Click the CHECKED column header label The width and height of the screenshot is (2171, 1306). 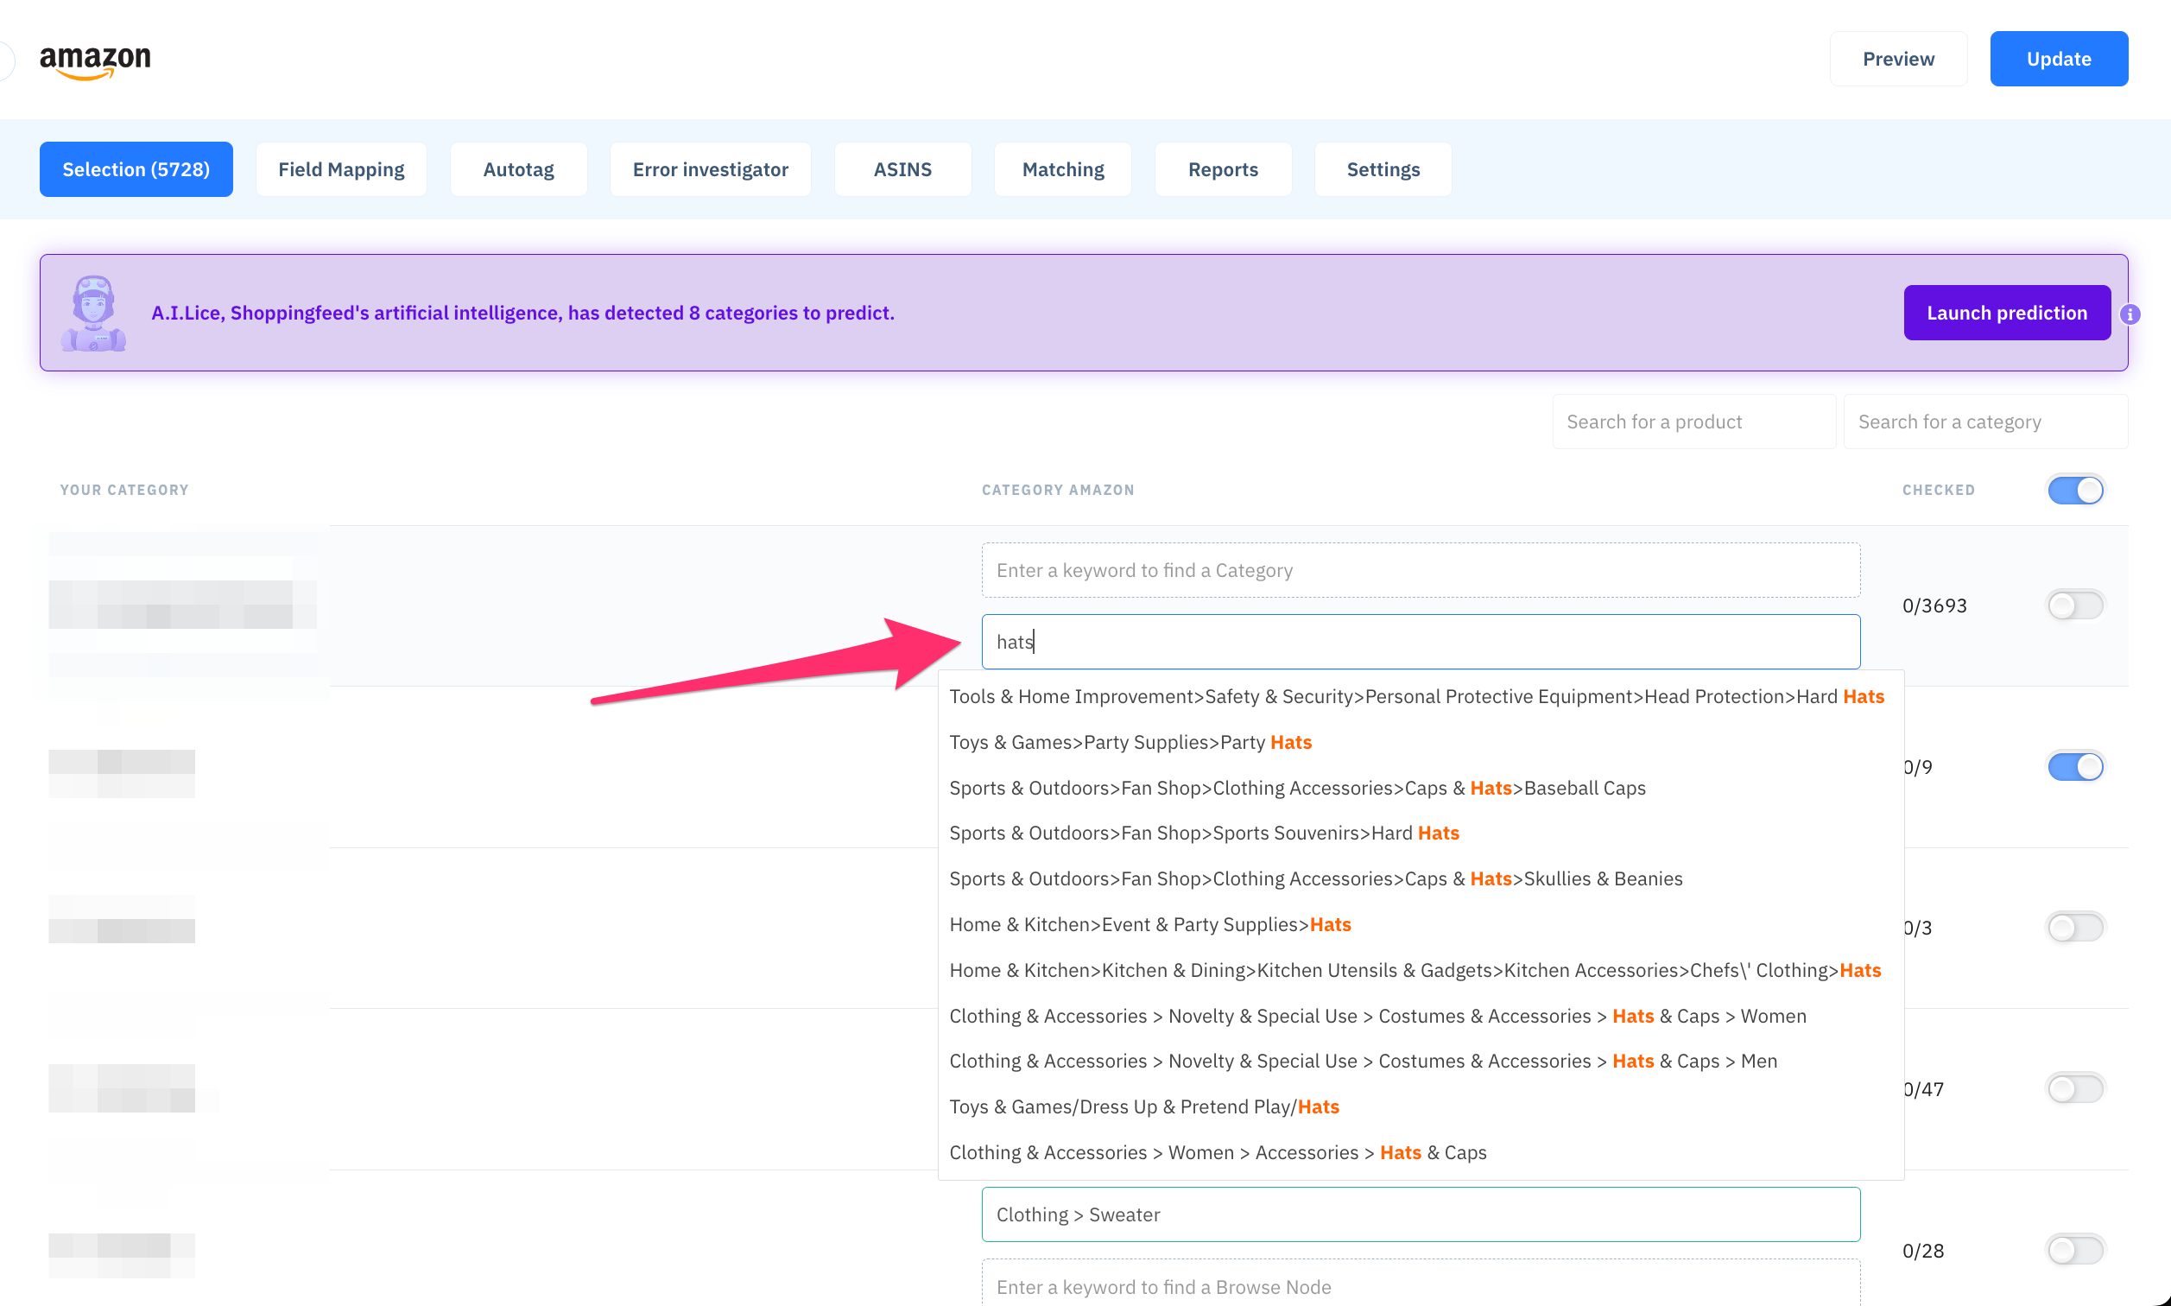pyautogui.click(x=1938, y=491)
